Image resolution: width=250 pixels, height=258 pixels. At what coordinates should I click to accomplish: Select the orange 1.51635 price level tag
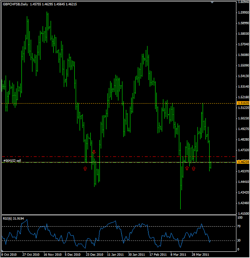(243, 103)
